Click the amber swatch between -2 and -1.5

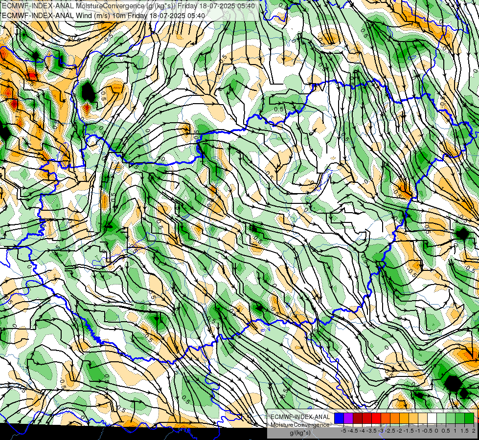pos(404,418)
